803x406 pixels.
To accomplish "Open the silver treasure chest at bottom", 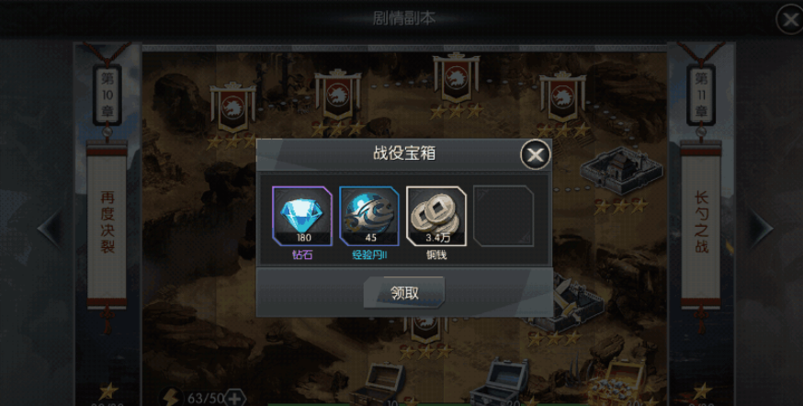I will [500, 382].
